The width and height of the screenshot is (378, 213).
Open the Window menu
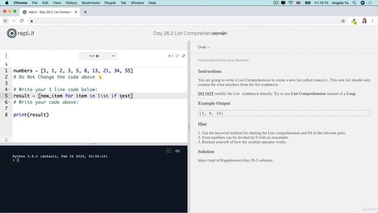pyautogui.click(x=138, y=3)
